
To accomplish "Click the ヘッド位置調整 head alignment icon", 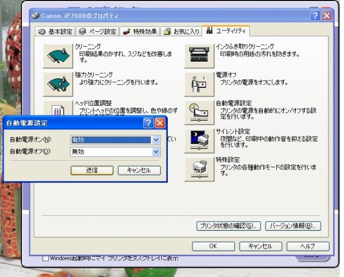I will [x=58, y=108].
